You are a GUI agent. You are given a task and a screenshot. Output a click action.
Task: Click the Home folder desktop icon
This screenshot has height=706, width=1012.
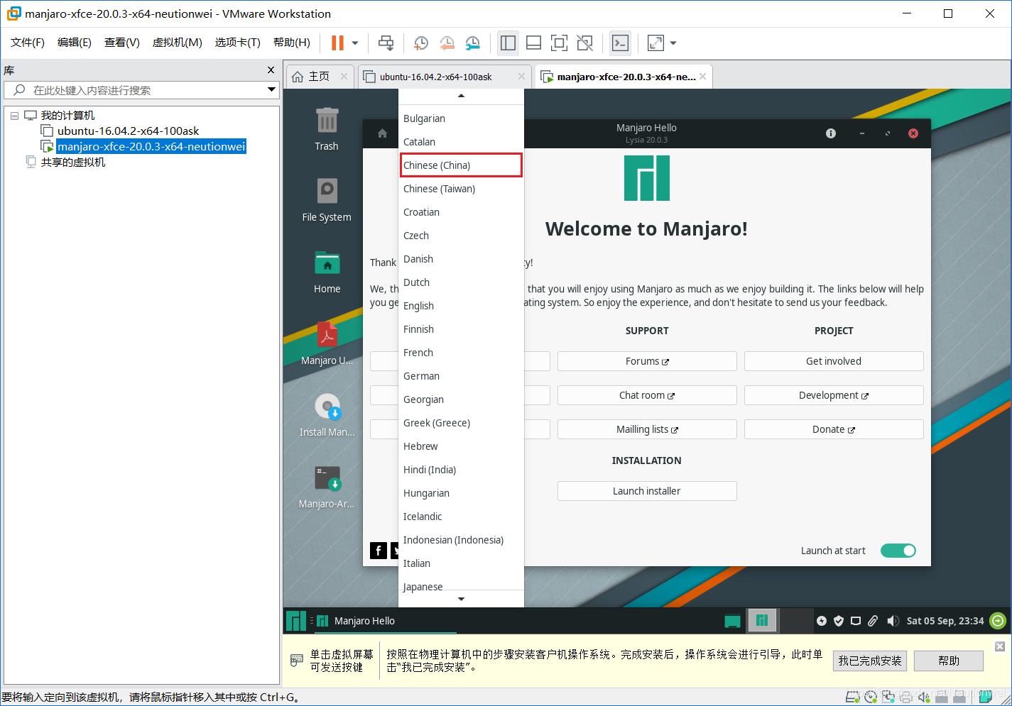(327, 271)
